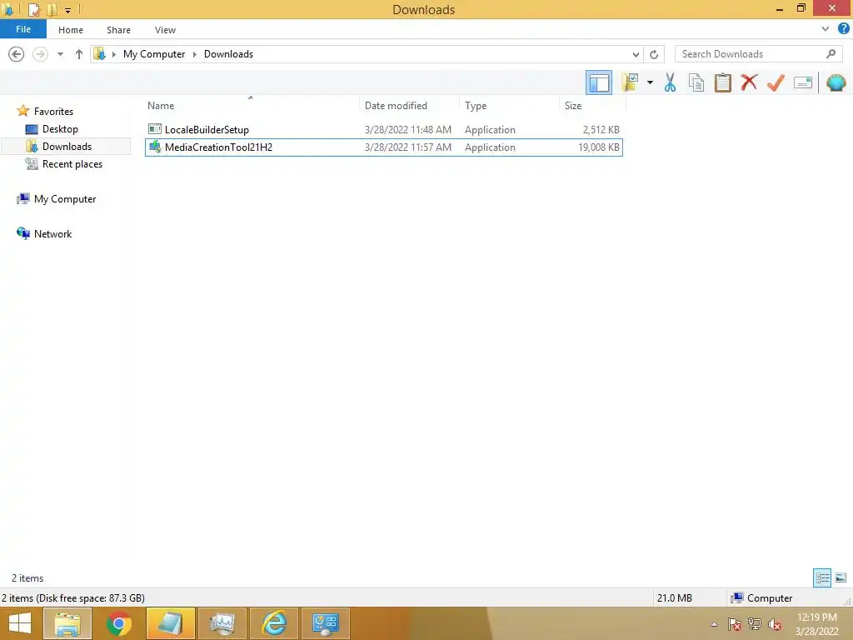
Task: Click the muted volume tray icon
Action: tap(775, 624)
